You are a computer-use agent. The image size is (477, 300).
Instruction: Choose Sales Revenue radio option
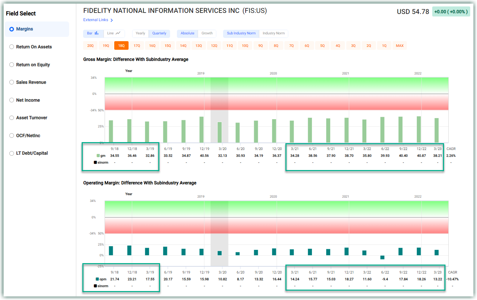[x=11, y=82]
